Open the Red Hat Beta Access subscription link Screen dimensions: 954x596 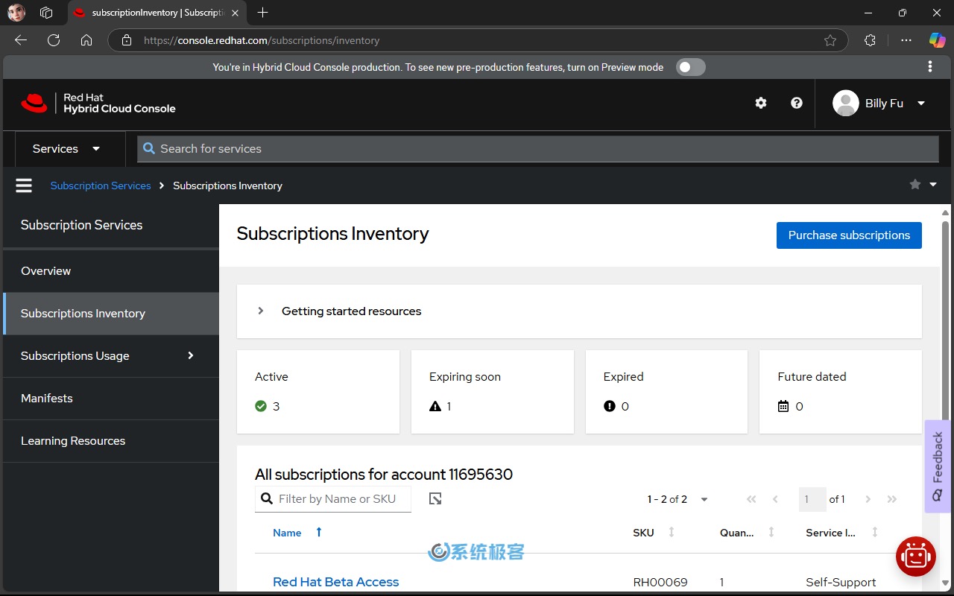point(335,582)
